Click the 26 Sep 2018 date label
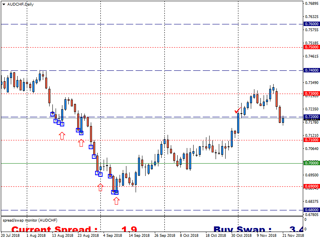 [x=165, y=236]
